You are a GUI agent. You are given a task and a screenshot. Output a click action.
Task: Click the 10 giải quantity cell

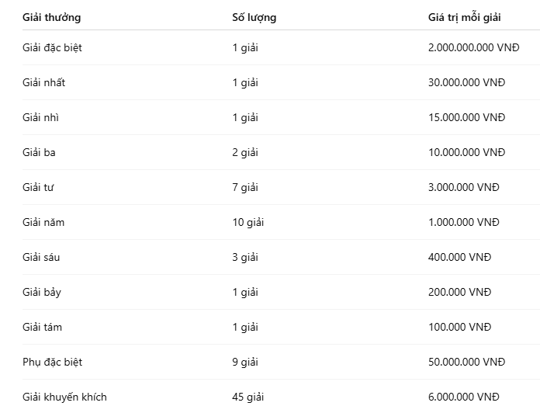point(248,222)
